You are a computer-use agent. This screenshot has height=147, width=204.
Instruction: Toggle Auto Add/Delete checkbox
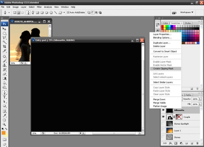tap(68, 13)
